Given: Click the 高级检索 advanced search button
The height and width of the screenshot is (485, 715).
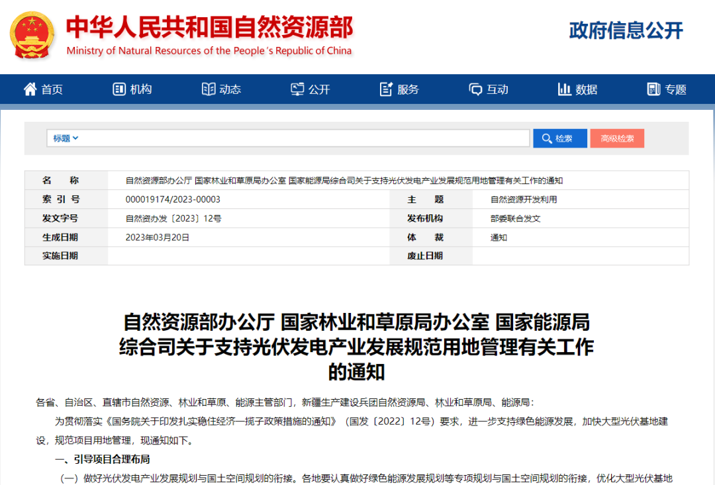Looking at the screenshot, I should pyautogui.click(x=617, y=138).
